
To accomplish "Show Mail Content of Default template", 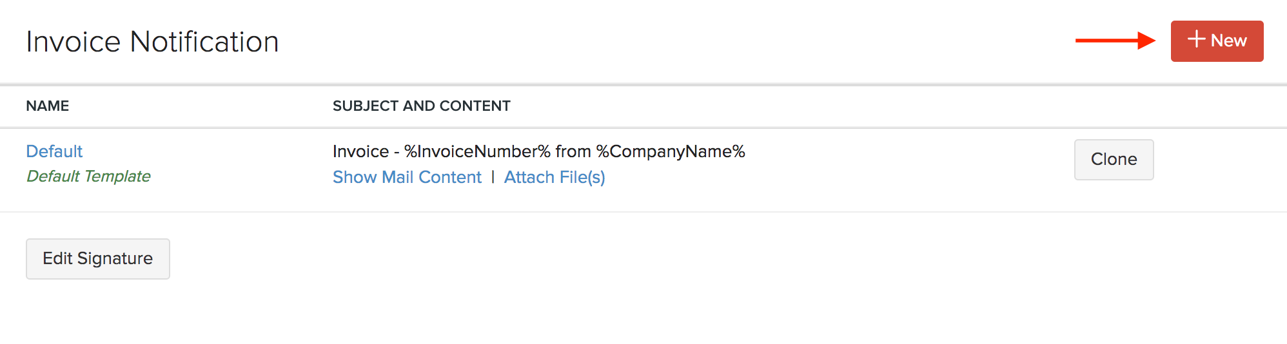I will [407, 177].
